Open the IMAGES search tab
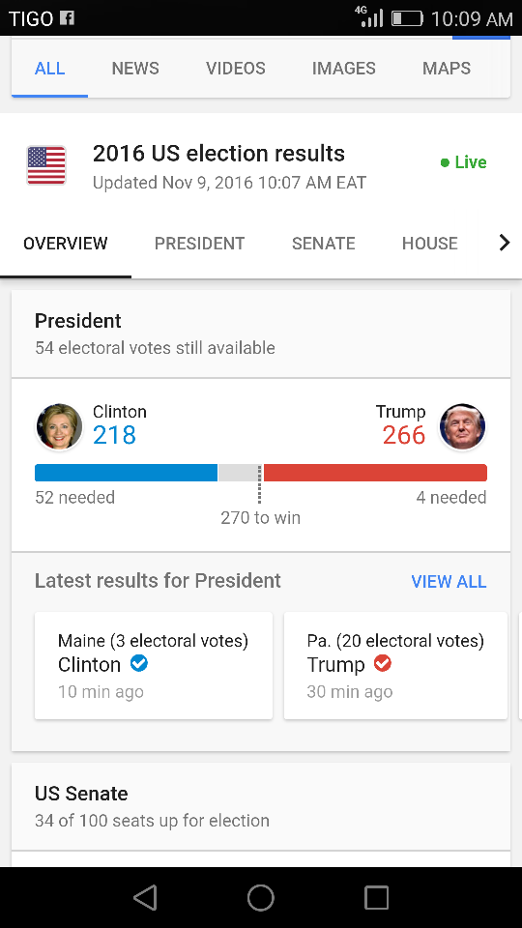Screen dimensions: 522x928 tap(344, 68)
